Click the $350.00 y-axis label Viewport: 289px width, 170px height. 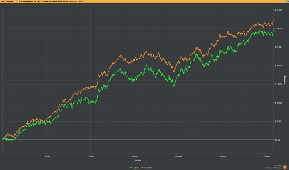(279, 10)
